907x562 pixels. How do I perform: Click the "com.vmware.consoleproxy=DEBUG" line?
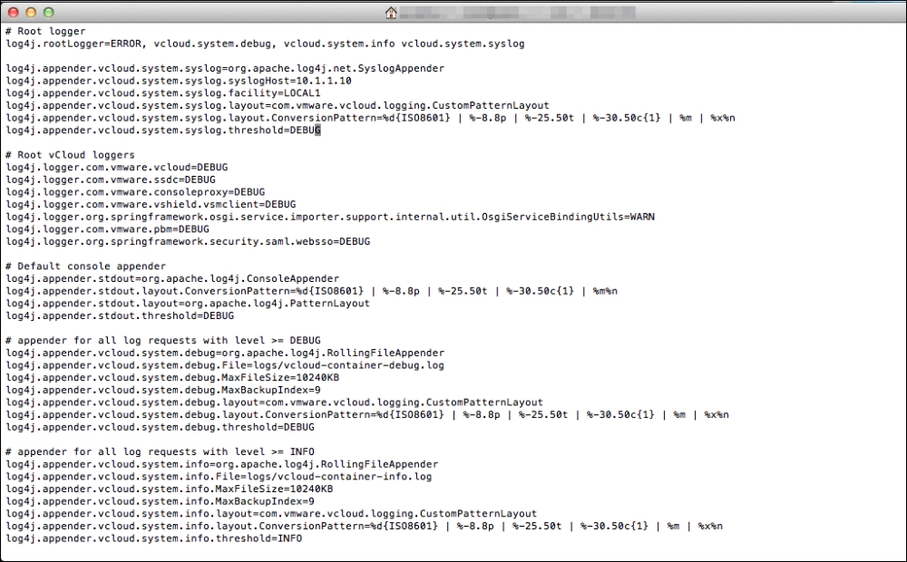coord(135,192)
